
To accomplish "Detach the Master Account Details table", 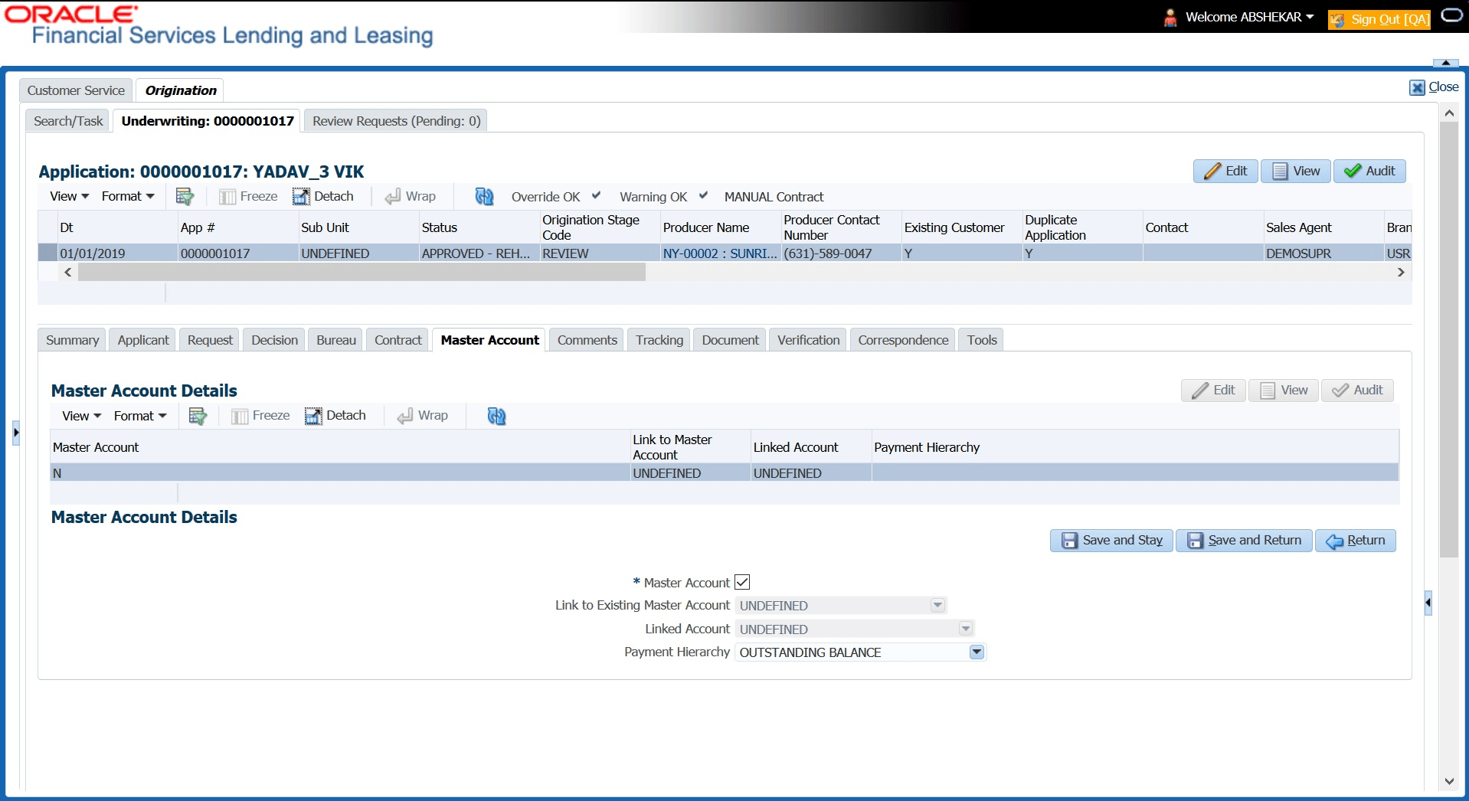I will click(x=335, y=416).
